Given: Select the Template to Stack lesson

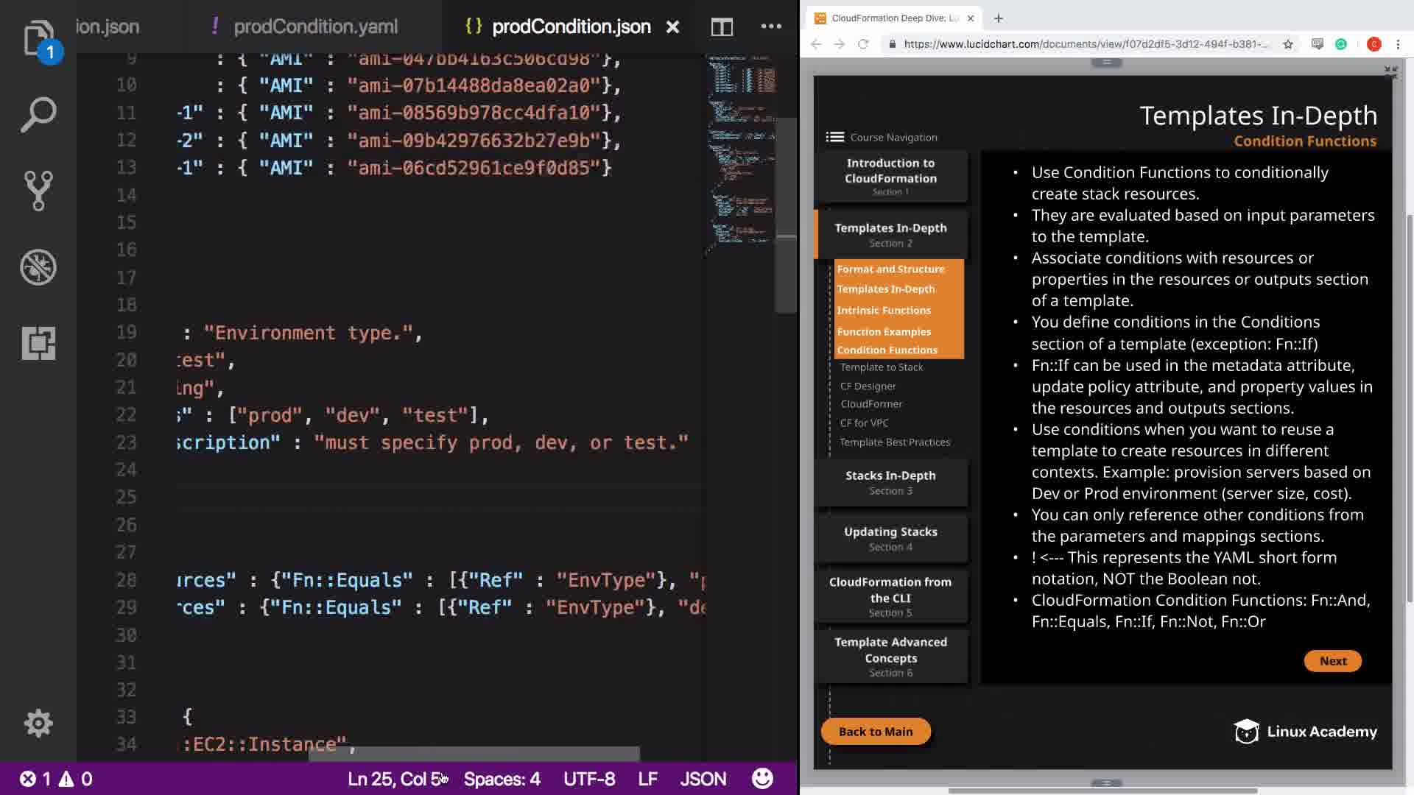Looking at the screenshot, I should point(882,367).
